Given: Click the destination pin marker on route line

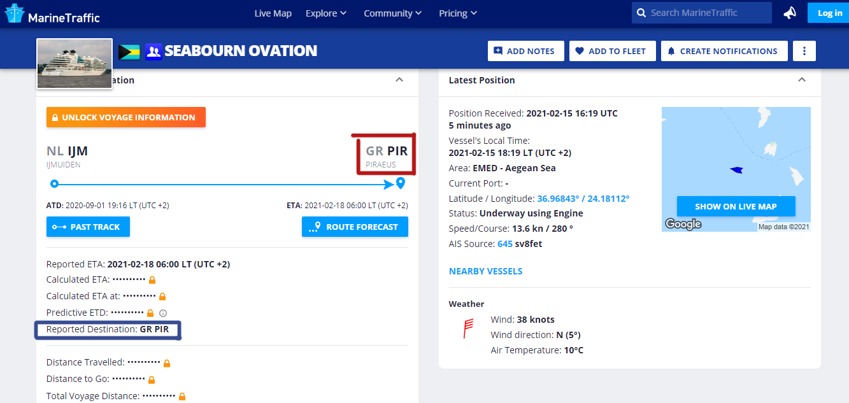Looking at the screenshot, I should click(x=401, y=183).
